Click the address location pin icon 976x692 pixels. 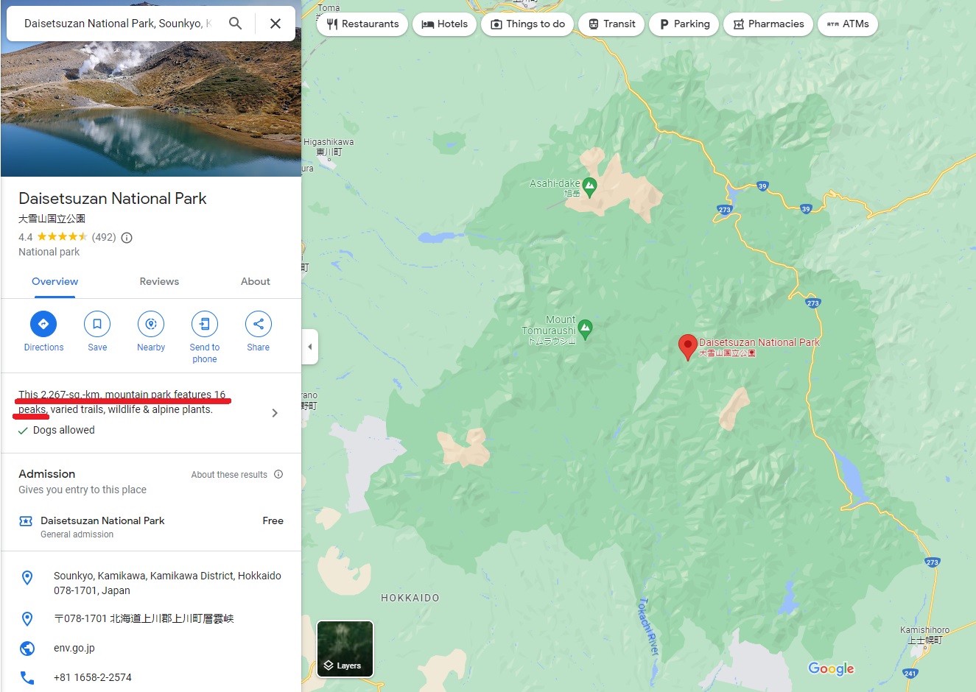click(x=27, y=578)
